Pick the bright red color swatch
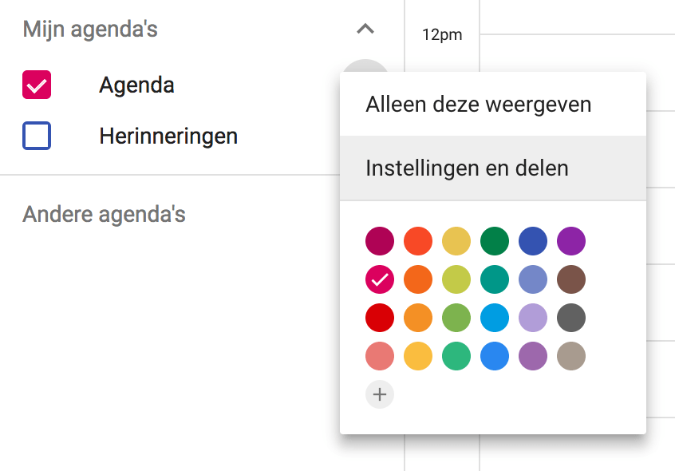Screen dimensions: 675x471 (x=379, y=318)
